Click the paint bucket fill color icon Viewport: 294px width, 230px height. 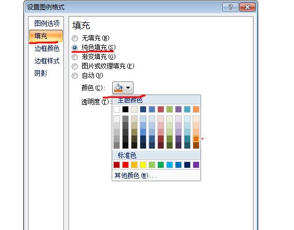pos(118,88)
